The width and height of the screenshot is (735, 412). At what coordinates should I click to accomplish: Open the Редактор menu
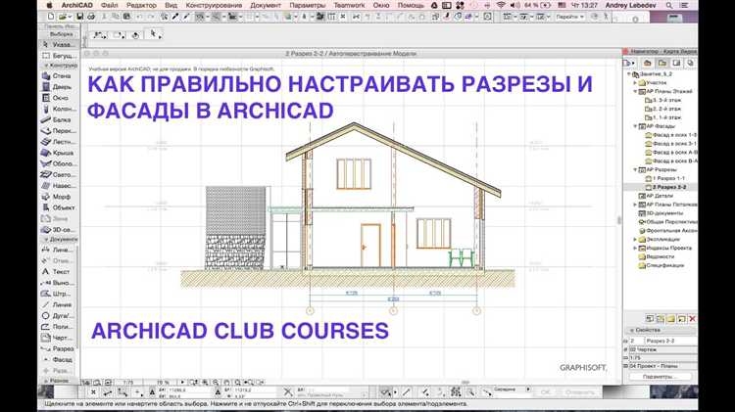(x=141, y=5)
